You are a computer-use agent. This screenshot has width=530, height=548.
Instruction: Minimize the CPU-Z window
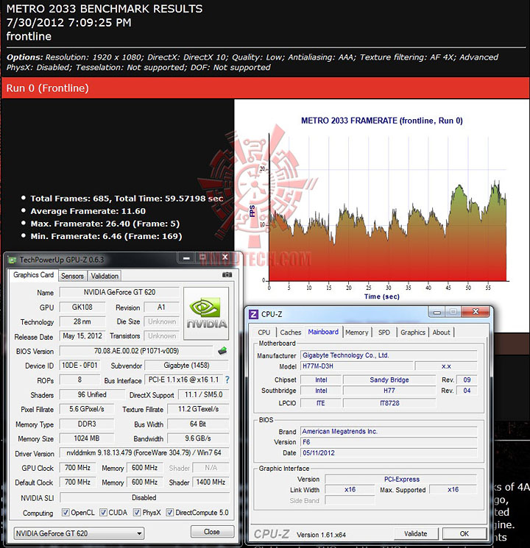tap(437, 312)
